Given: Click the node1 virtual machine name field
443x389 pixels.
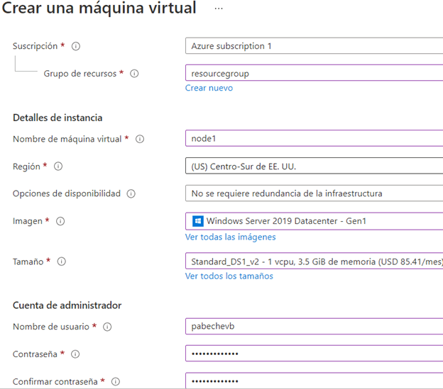Looking at the screenshot, I should pyautogui.click(x=315, y=138).
